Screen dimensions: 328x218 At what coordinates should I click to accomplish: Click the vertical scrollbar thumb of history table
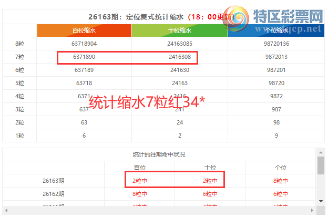(x=321, y=165)
